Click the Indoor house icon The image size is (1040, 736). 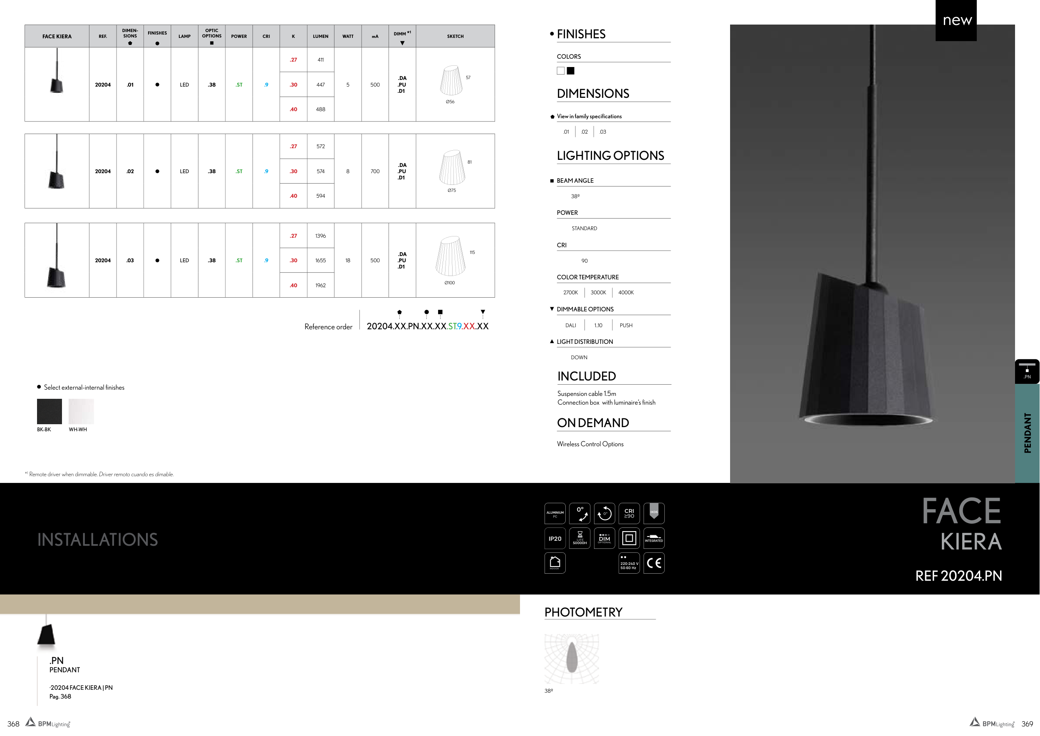tap(555, 563)
